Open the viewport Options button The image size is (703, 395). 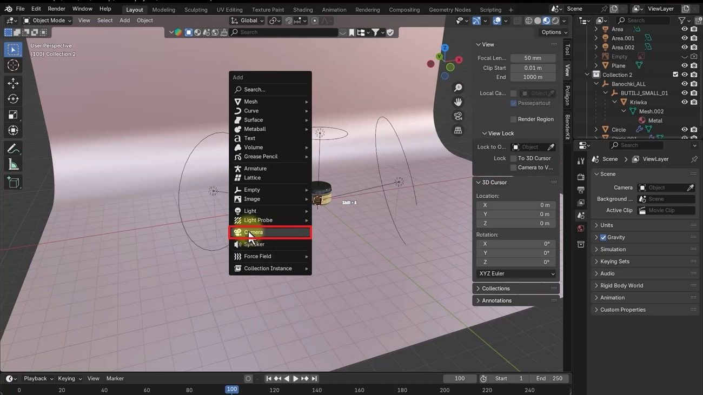553,32
